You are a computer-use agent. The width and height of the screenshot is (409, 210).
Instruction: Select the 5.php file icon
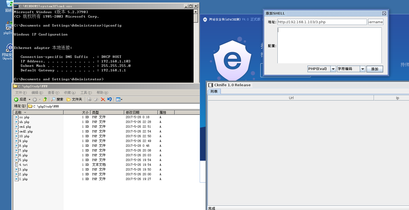point(17,160)
